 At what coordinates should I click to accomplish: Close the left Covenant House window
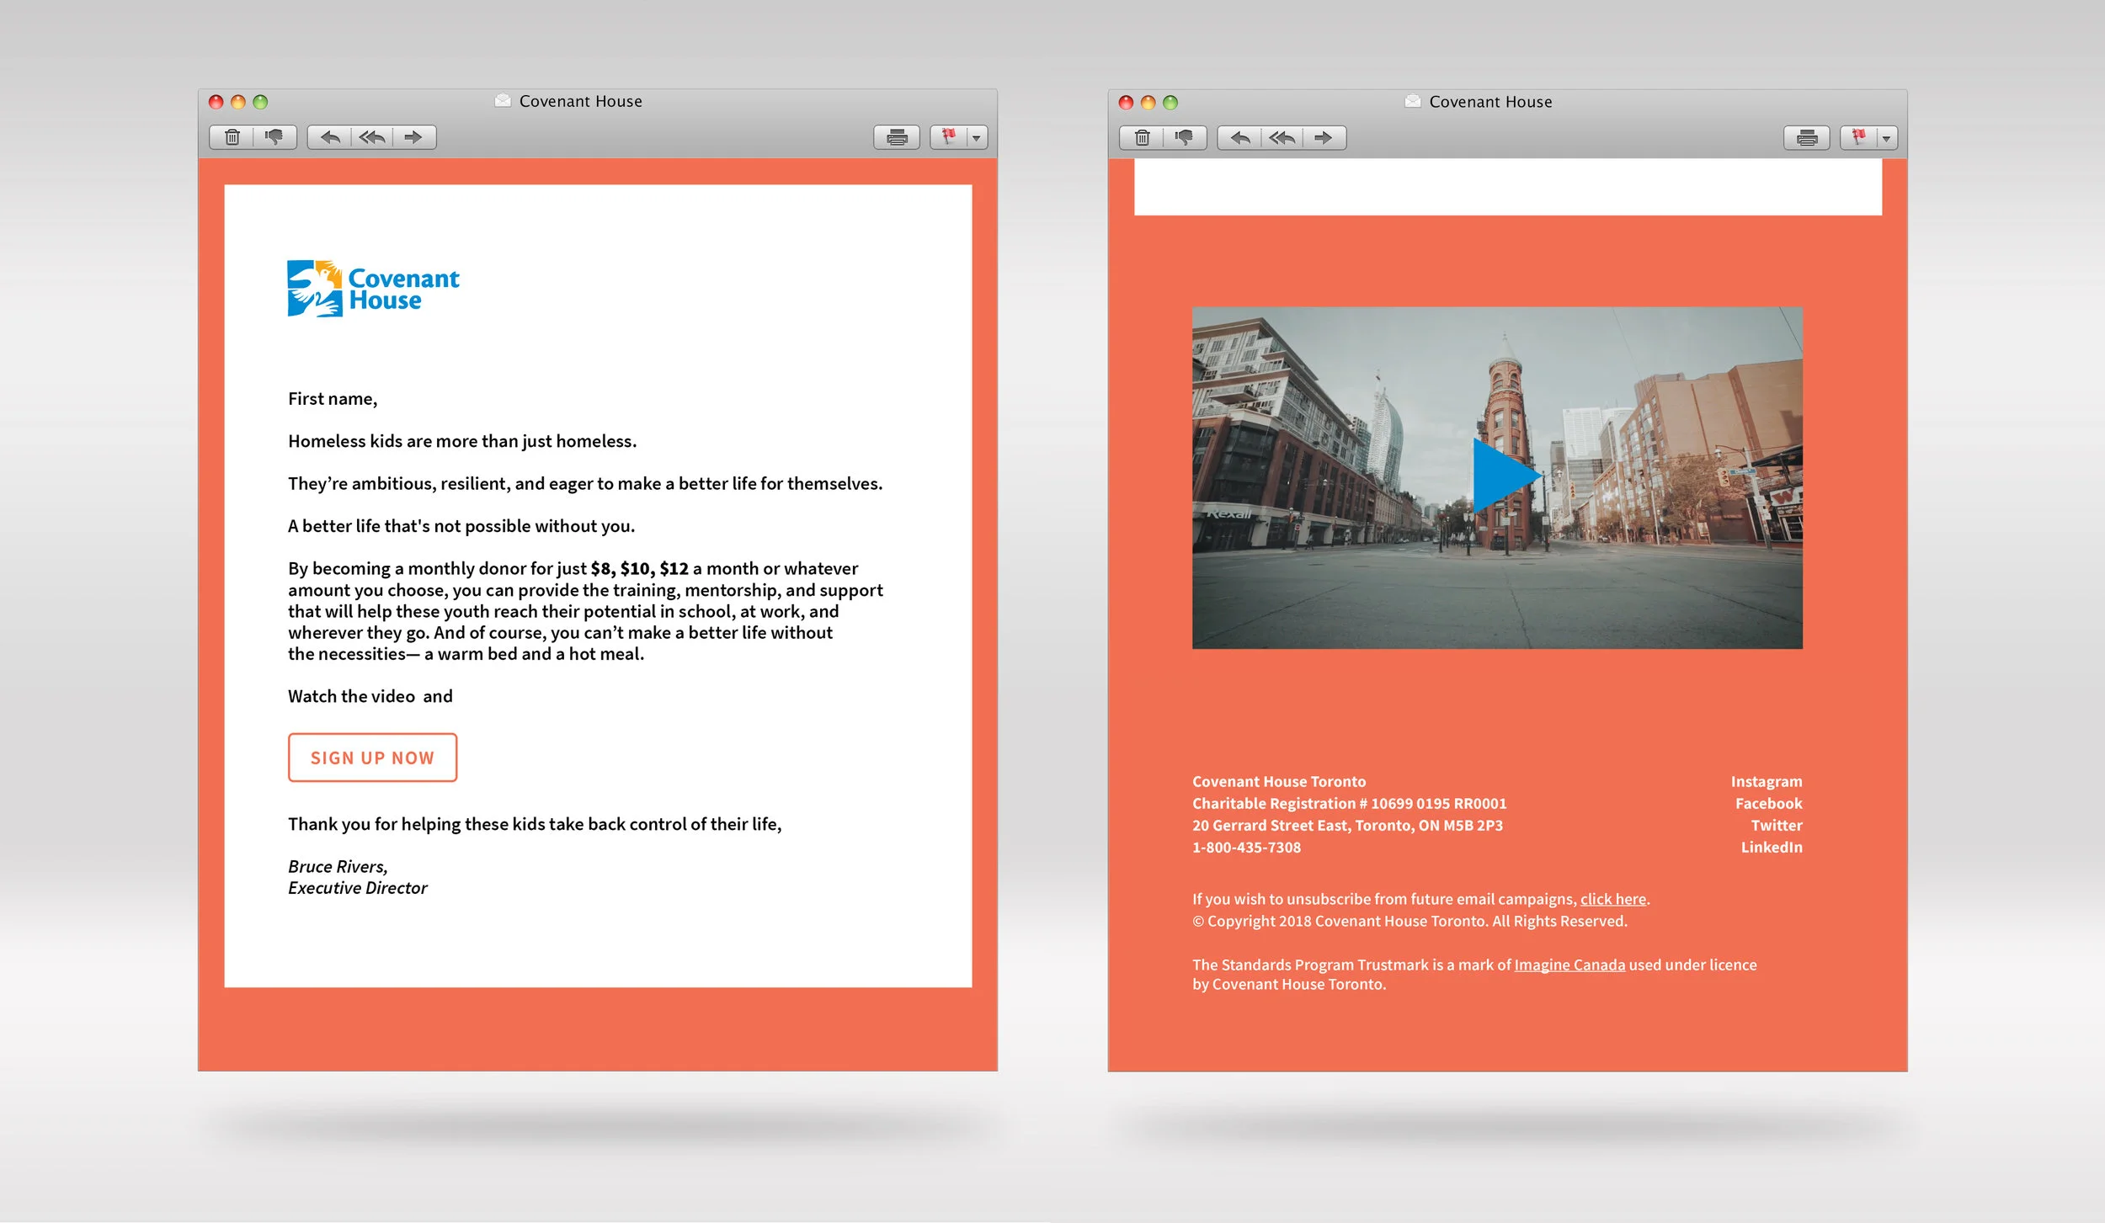216,102
